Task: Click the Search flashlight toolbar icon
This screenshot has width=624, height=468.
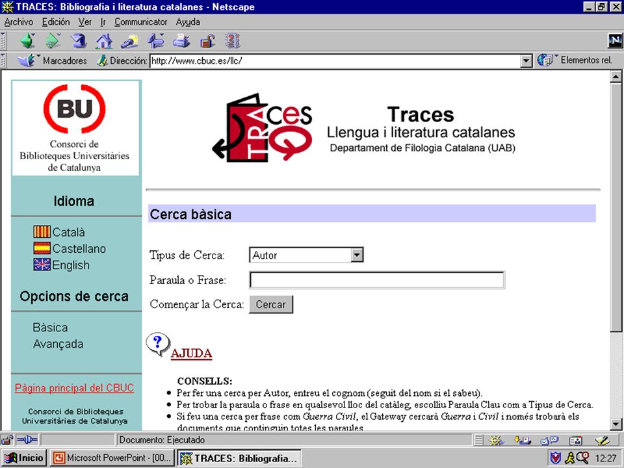Action: click(130, 41)
